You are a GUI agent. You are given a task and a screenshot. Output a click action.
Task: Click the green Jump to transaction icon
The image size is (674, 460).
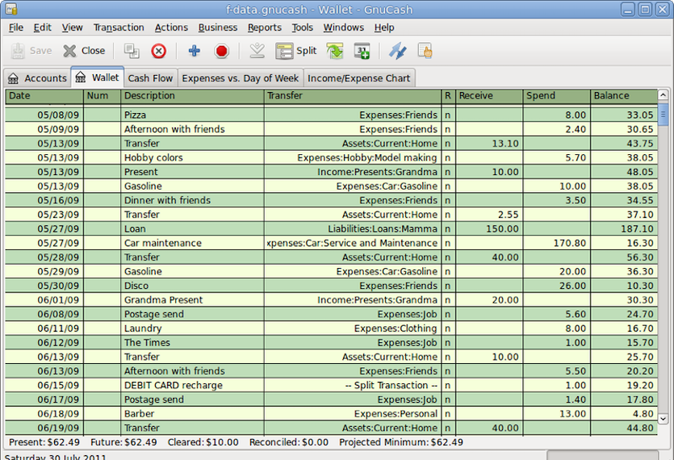coord(335,51)
